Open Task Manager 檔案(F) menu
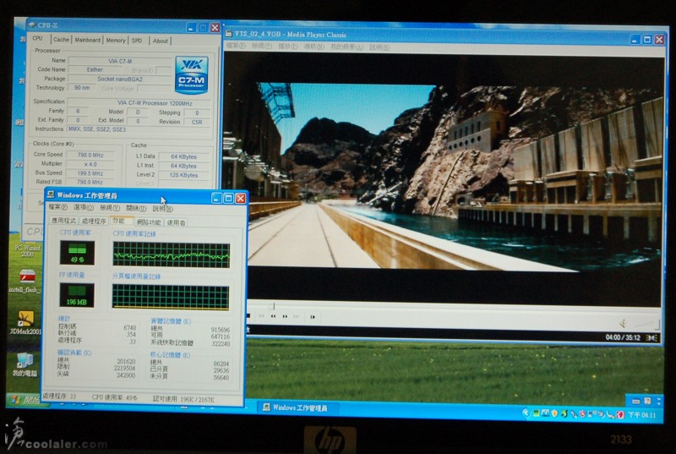This screenshot has width=676, height=454. point(57,207)
